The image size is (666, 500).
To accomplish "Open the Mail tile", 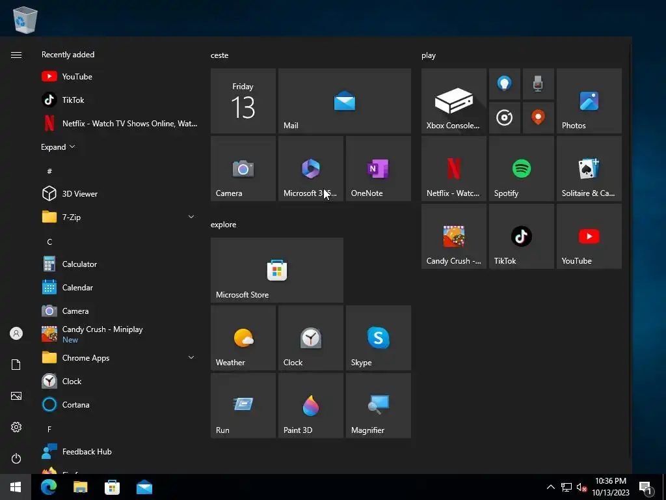I will point(345,101).
